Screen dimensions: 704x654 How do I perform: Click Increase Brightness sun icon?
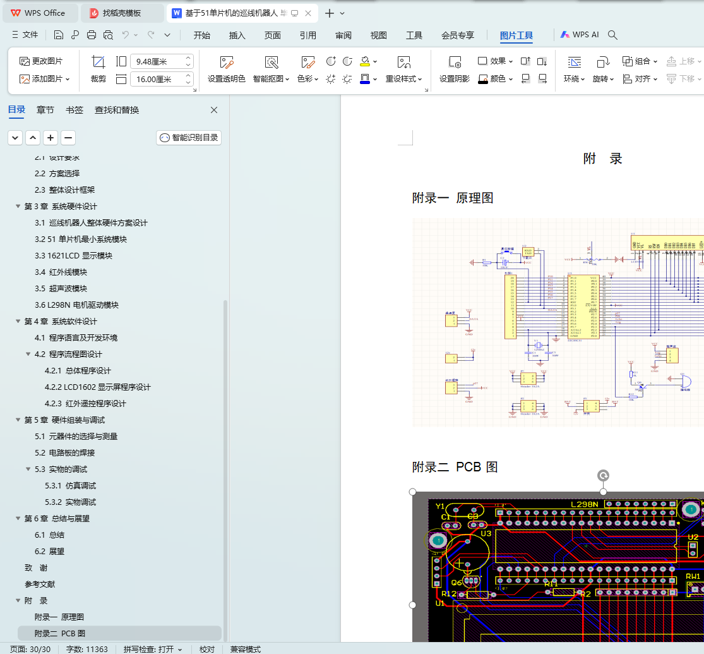[x=331, y=79]
